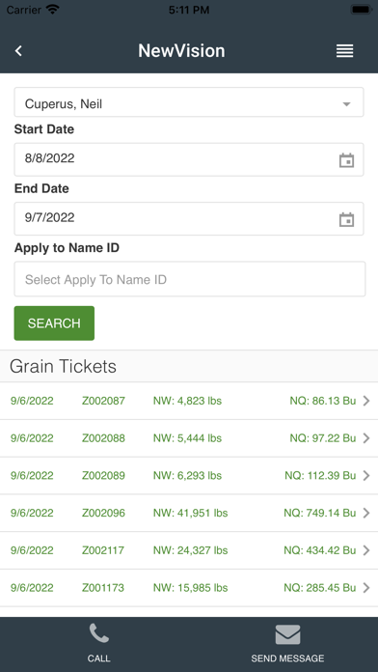Expand ticket Z001173 chevron arrow

click(366, 588)
